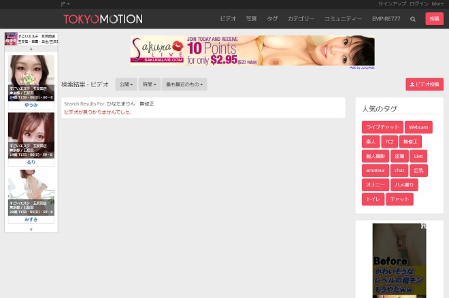This screenshot has height=298, width=449.
Task: Select the FC2 tag
Action: pyautogui.click(x=389, y=142)
